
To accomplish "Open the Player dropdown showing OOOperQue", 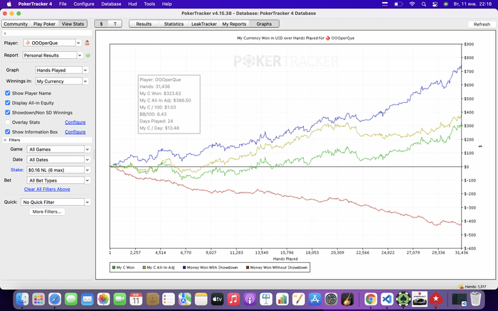I will pyautogui.click(x=53, y=43).
